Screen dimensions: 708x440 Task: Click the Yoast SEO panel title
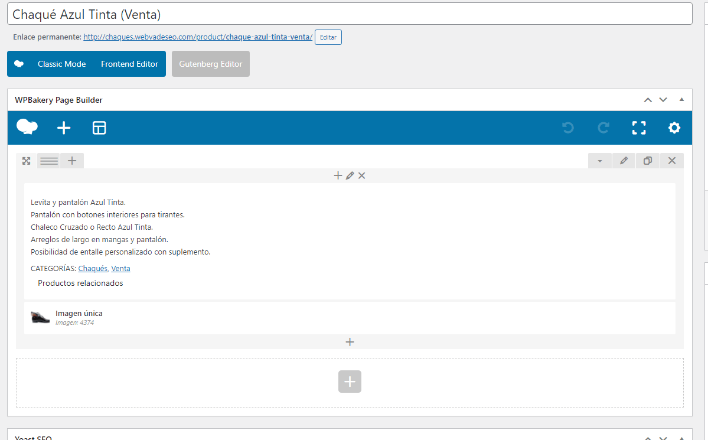(34, 437)
